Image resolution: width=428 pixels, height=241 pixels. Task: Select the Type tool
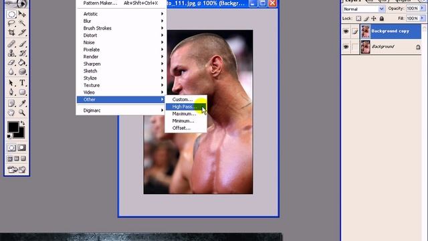(22, 82)
